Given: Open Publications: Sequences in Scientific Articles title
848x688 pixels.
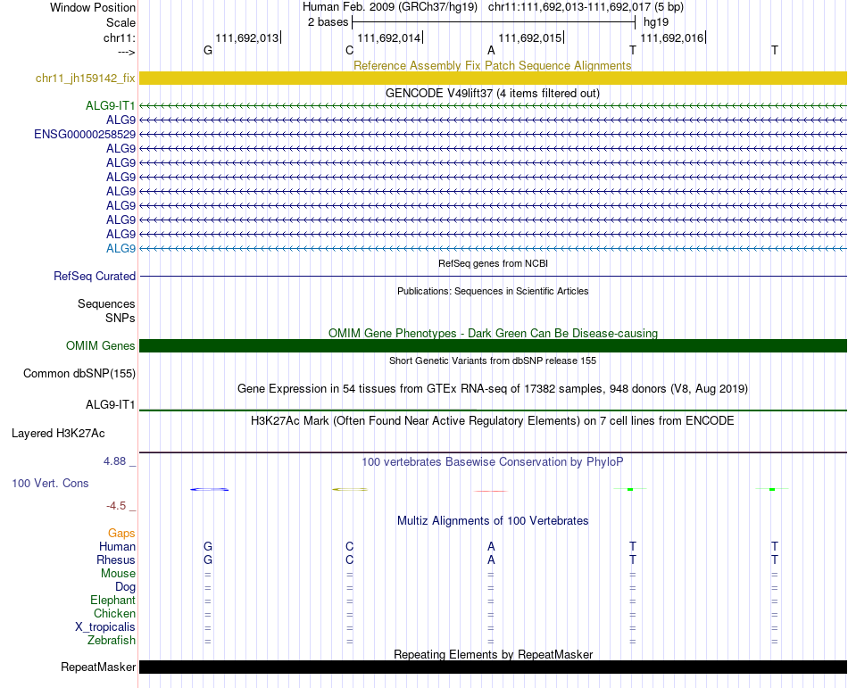Looking at the screenshot, I should click(493, 291).
